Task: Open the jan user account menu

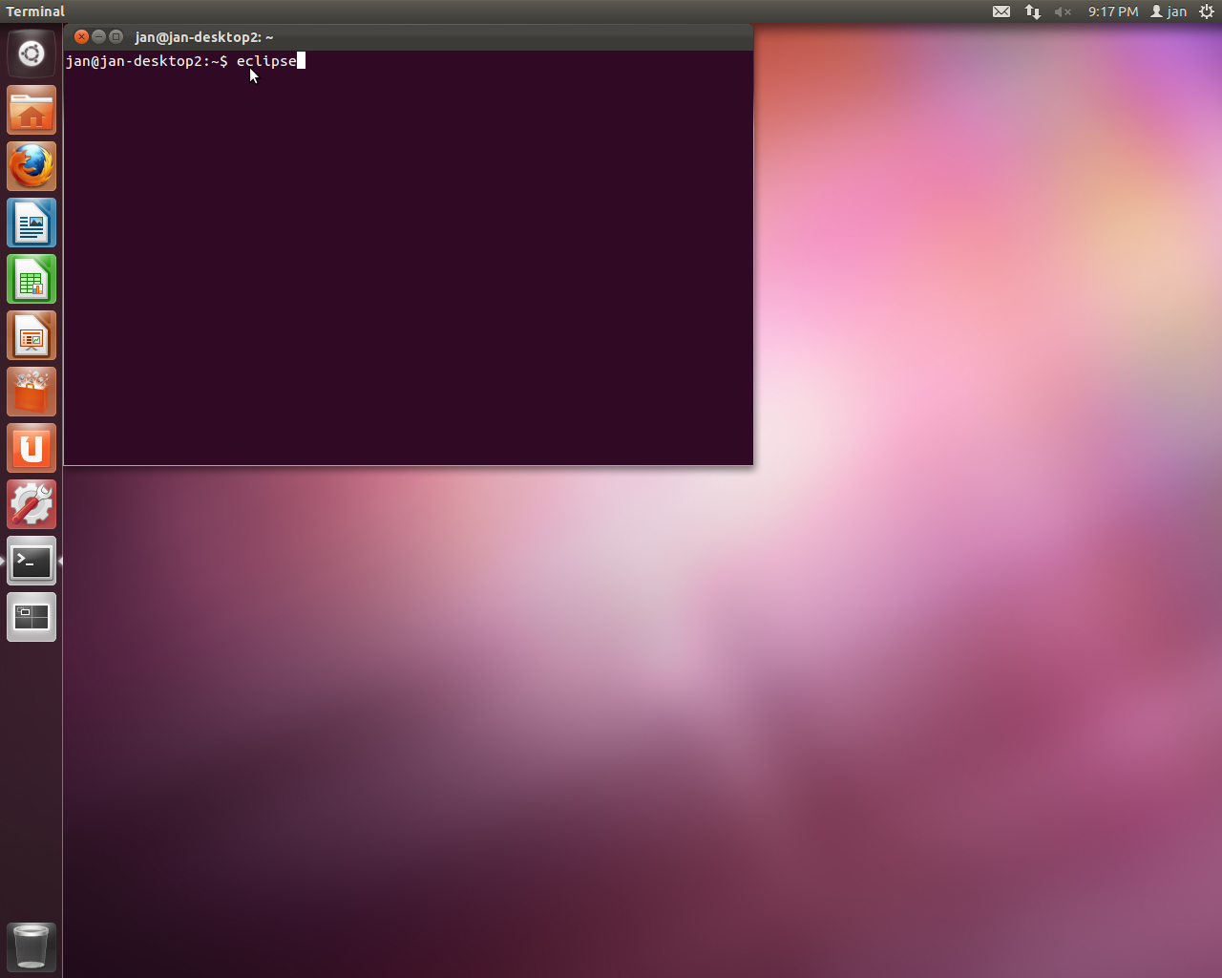Action: pyautogui.click(x=1169, y=11)
